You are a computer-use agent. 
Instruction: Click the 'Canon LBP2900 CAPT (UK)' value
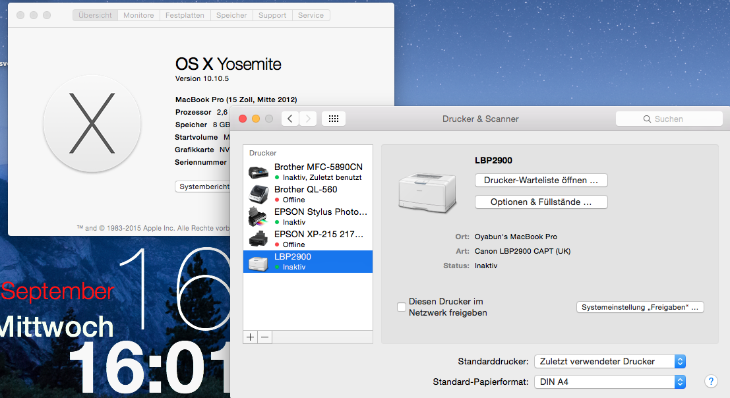[x=522, y=251]
